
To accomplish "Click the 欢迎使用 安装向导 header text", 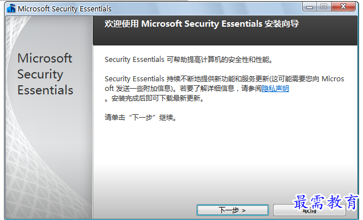I will click(x=201, y=24).
